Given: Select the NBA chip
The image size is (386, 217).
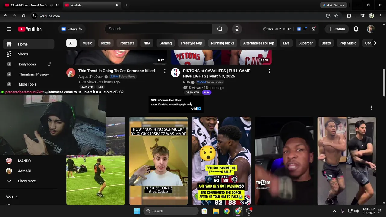Looking at the screenshot, I should 147,43.
